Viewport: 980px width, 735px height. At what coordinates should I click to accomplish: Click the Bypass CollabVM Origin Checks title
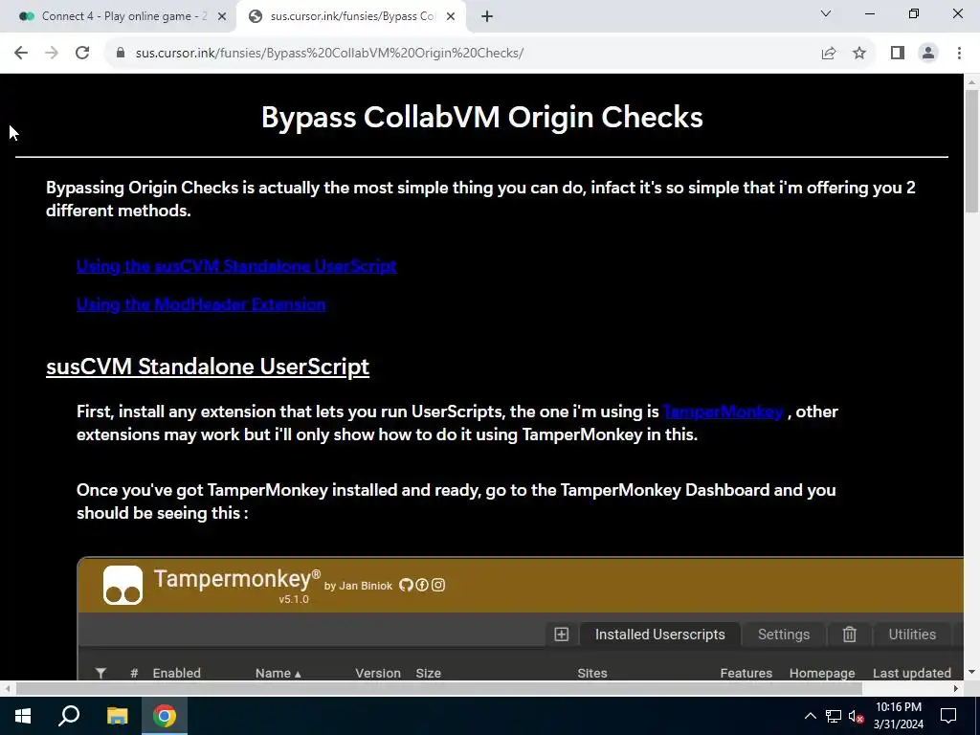point(482,117)
